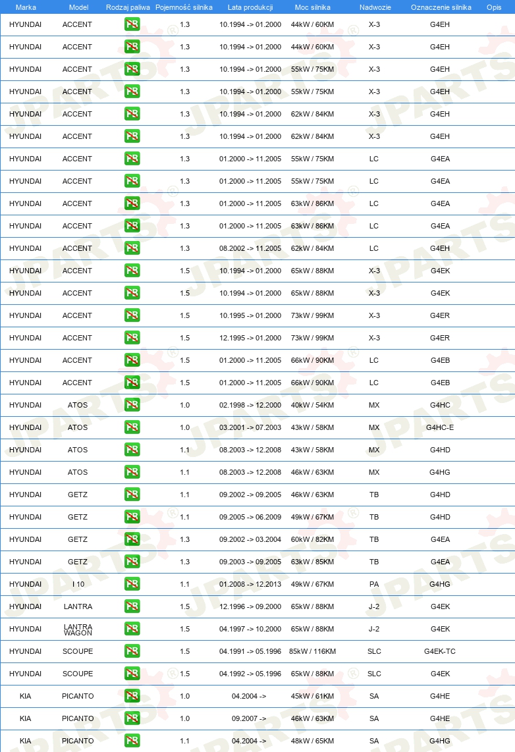
Task: Select the KIA cell in the 45kW / 61KM row
Action: coord(26,696)
